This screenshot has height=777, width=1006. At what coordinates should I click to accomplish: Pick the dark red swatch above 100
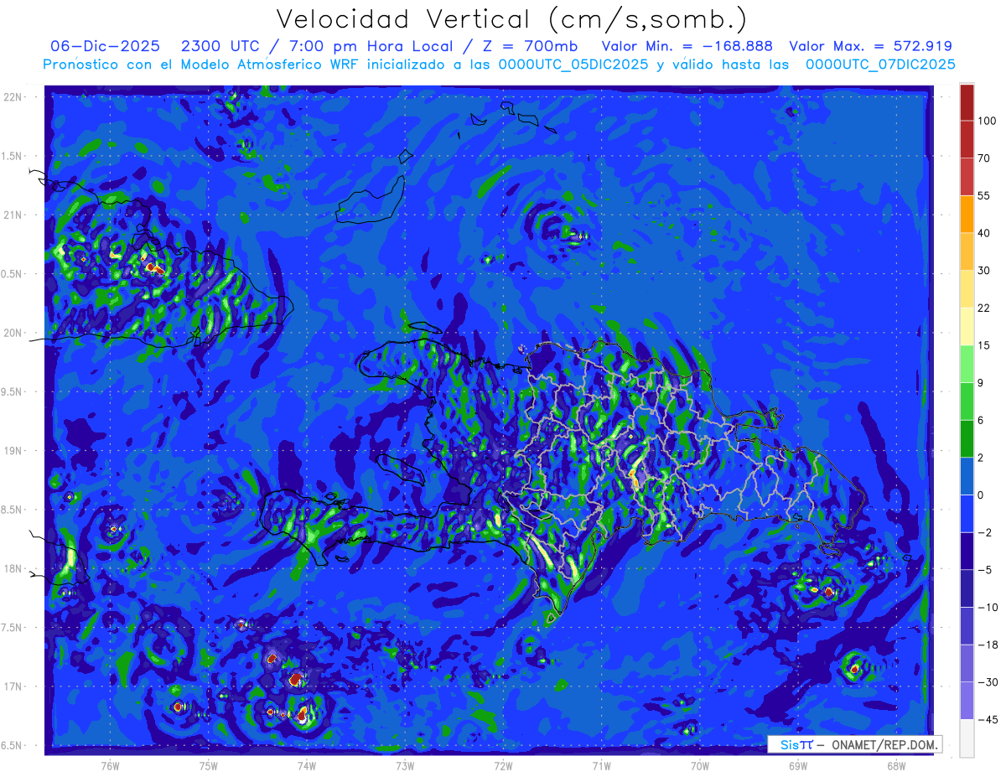pos(967,102)
